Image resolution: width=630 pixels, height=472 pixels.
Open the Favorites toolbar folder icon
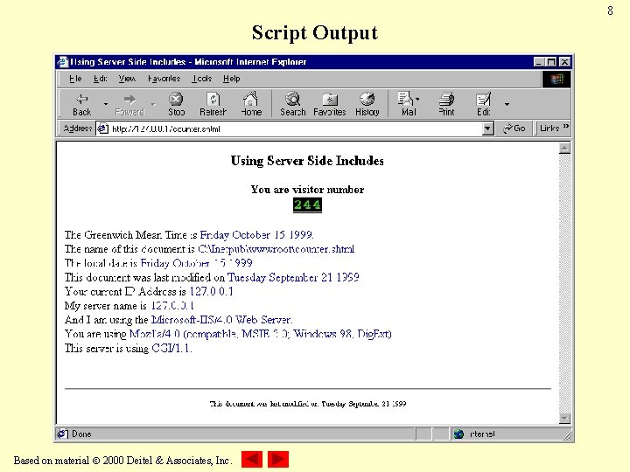(x=330, y=99)
